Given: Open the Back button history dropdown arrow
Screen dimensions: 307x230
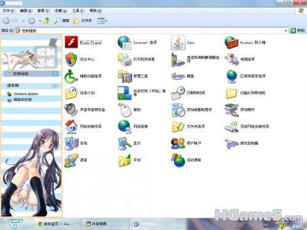Looking at the screenshot, I should 23,21.
